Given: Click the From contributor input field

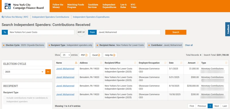Looking at the screenshot, I should coord(129,32).
